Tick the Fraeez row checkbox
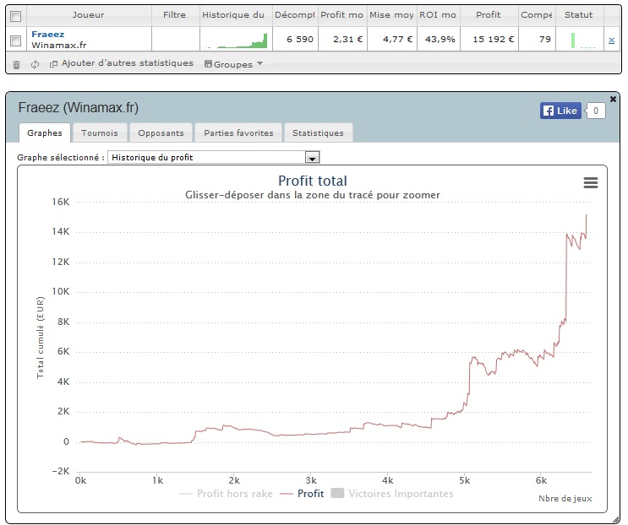 click(15, 41)
